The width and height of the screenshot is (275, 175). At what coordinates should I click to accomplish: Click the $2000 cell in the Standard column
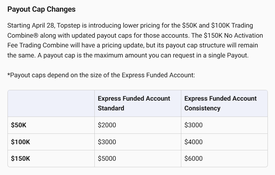138,125
